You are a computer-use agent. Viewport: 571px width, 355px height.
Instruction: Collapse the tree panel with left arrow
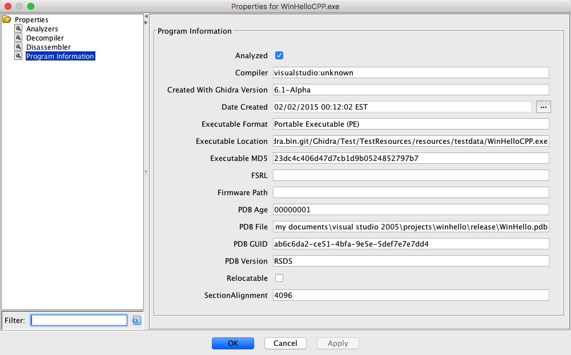pos(146,16)
